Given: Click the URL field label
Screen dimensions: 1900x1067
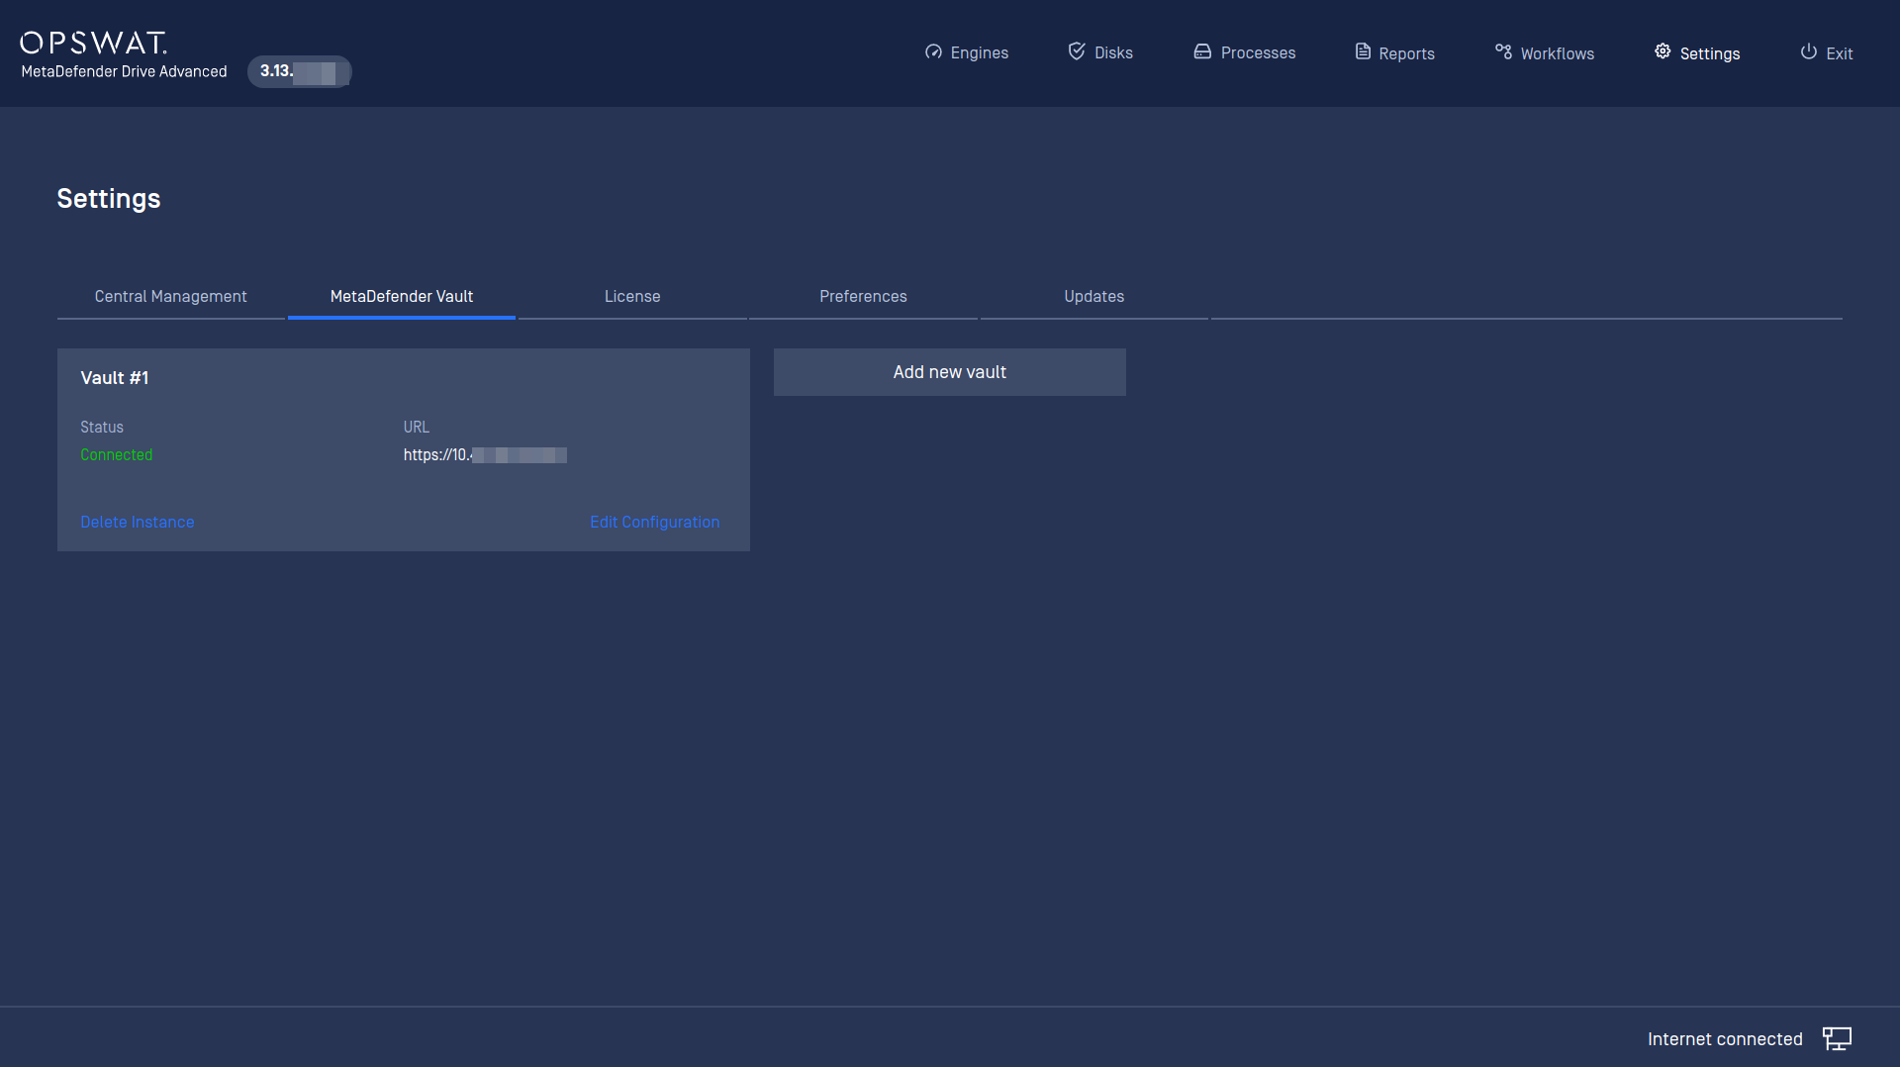Looking at the screenshot, I should coord(417,428).
